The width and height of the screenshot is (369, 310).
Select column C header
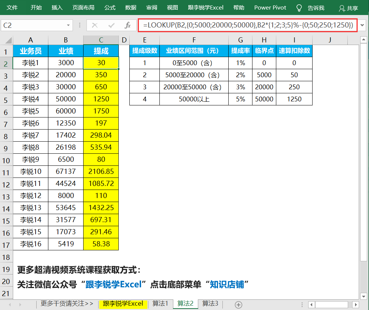(101, 40)
